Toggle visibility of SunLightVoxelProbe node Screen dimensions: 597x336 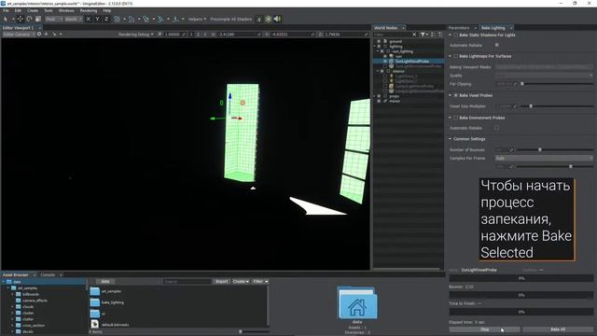pos(385,61)
